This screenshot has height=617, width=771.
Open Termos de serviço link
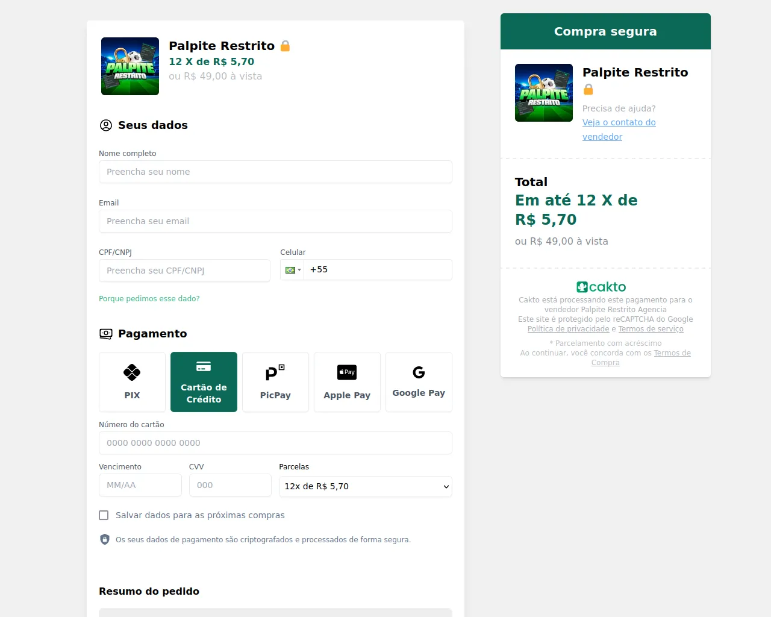click(x=651, y=329)
